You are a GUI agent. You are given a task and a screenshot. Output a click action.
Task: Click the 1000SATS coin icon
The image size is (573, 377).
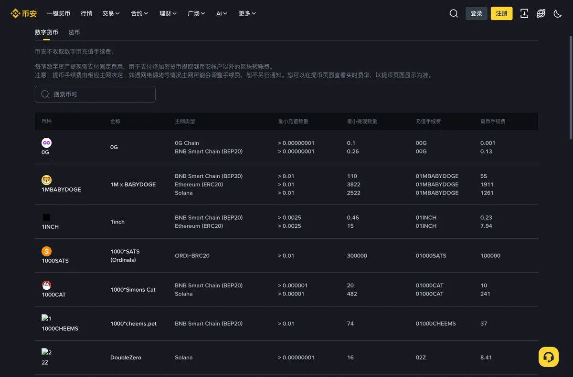[x=46, y=251]
